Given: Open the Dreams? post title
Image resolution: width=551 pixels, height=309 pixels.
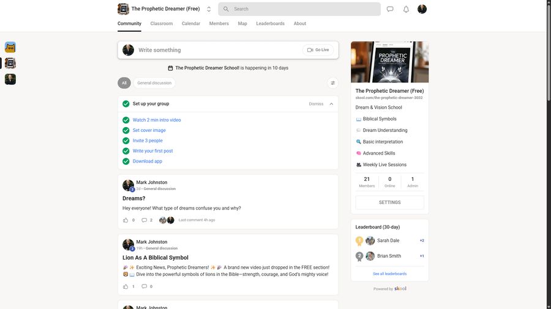Looking at the screenshot, I should tap(134, 198).
